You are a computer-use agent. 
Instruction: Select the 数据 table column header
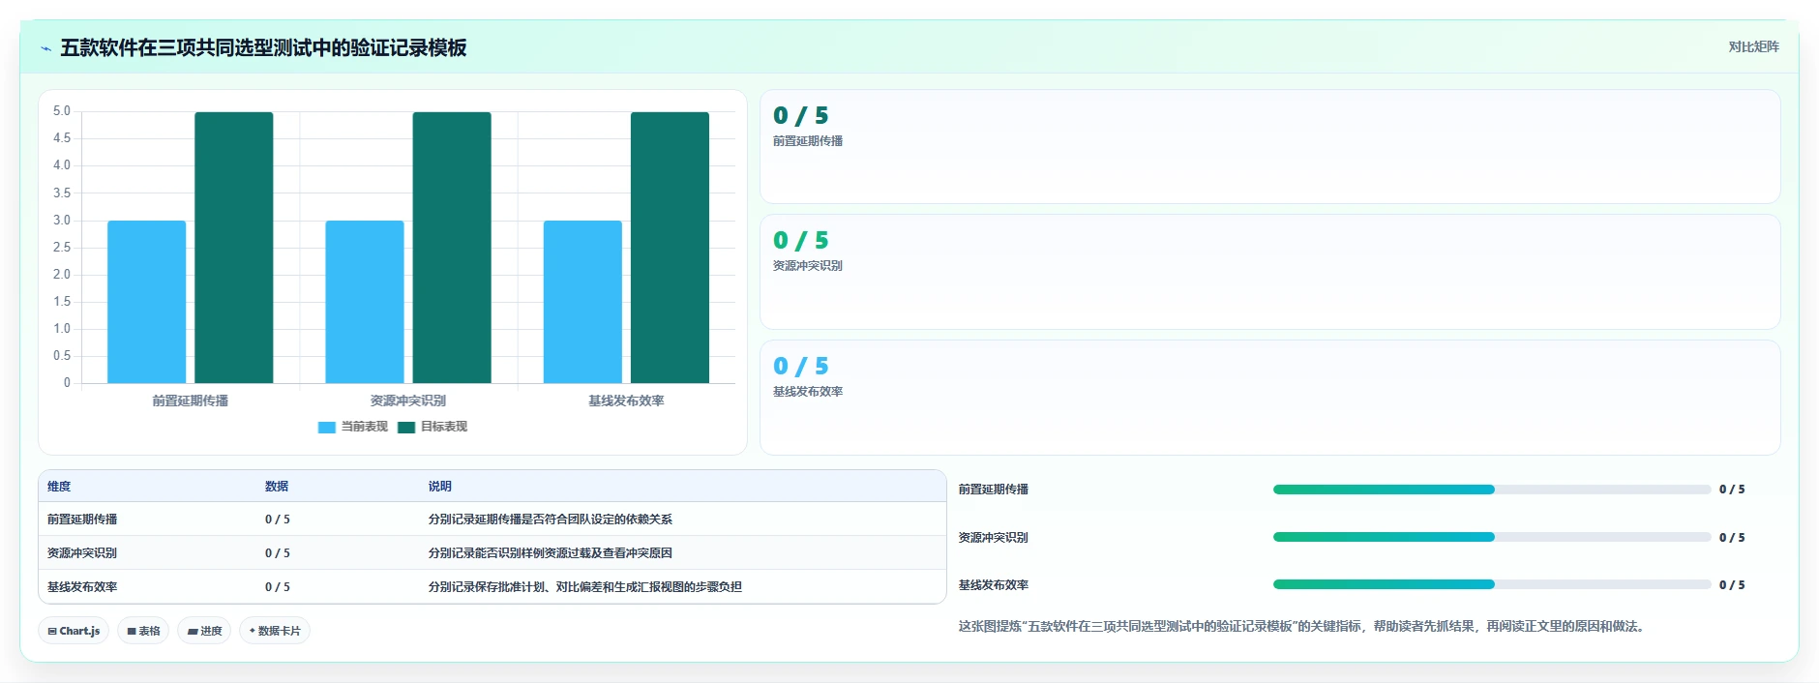pyautogui.click(x=277, y=487)
